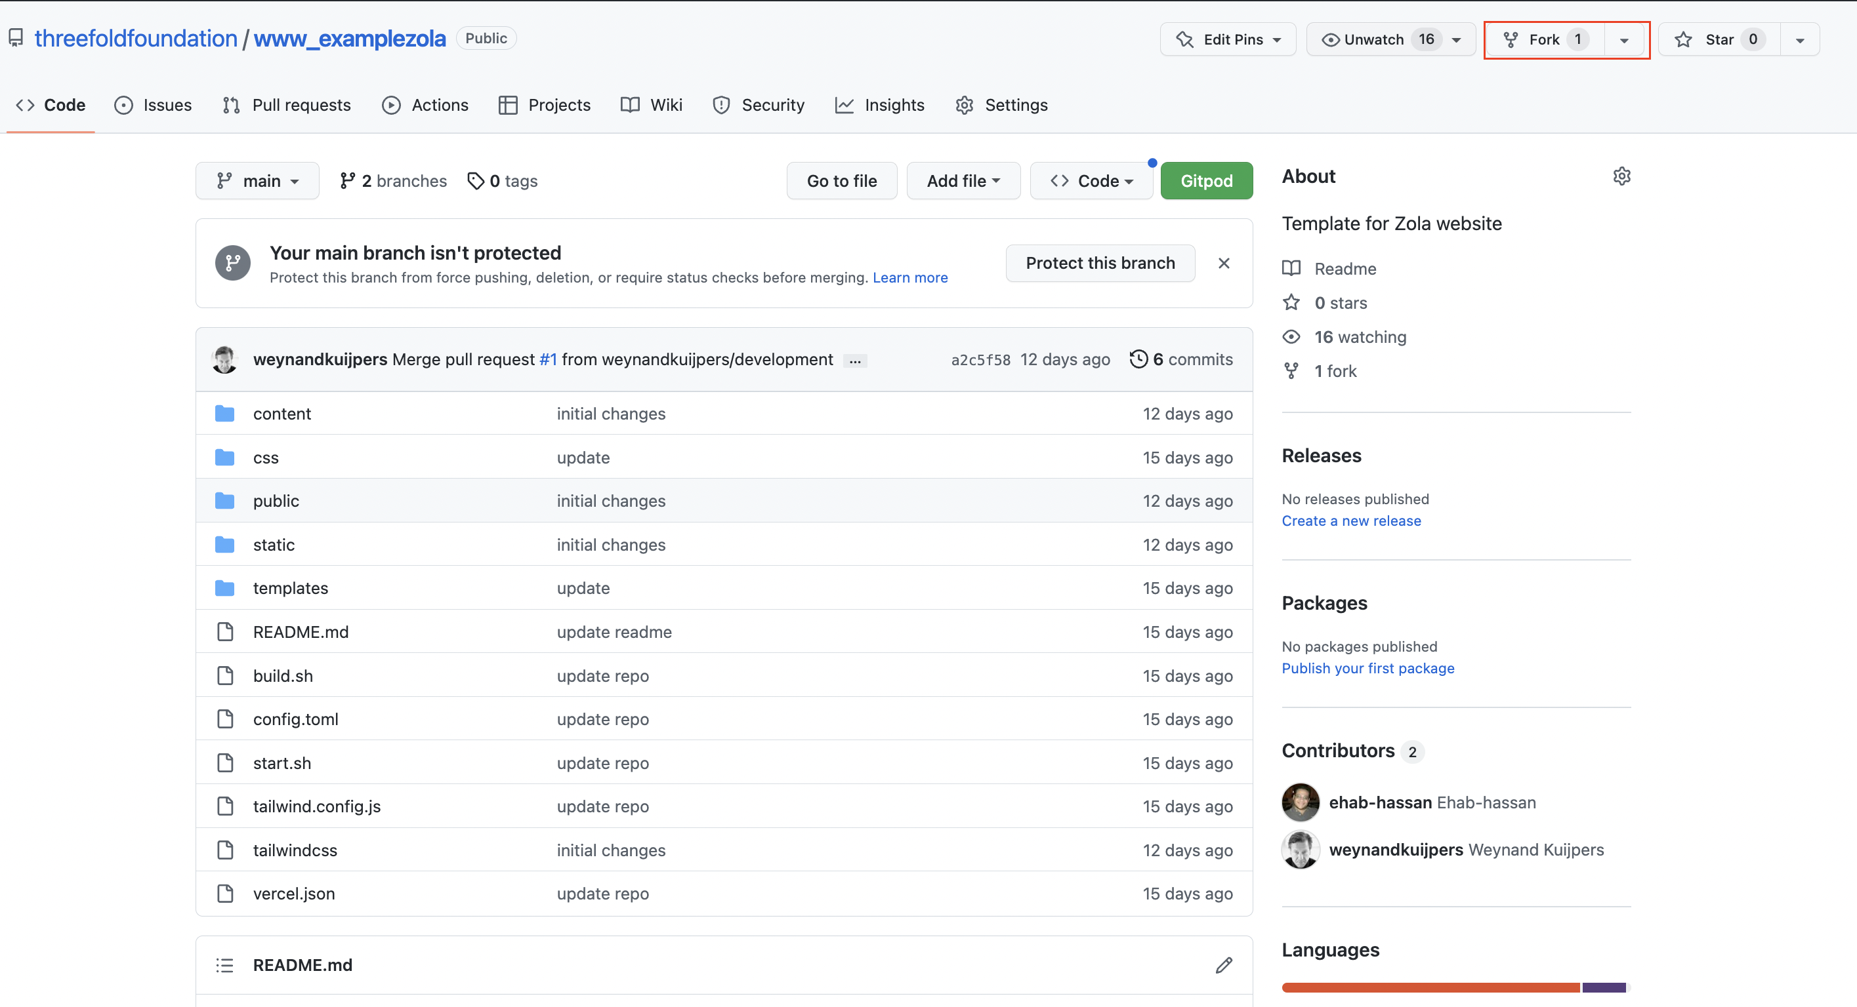The image size is (1857, 1007).
Task: Open the green-dotted Code dropdown
Action: click(x=1091, y=181)
